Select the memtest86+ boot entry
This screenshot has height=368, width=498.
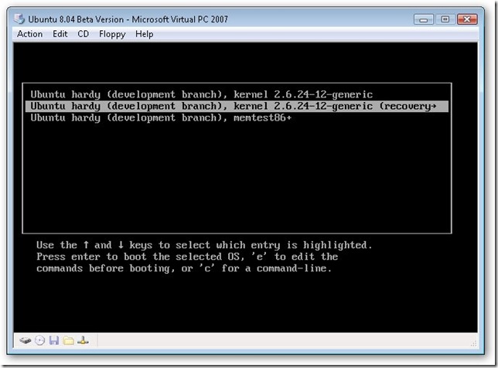[161, 118]
